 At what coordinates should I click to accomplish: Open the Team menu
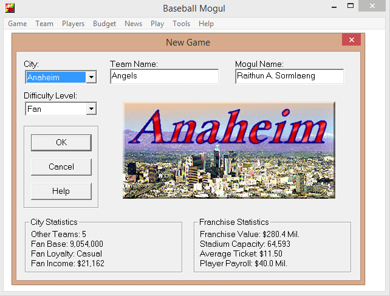(44, 24)
